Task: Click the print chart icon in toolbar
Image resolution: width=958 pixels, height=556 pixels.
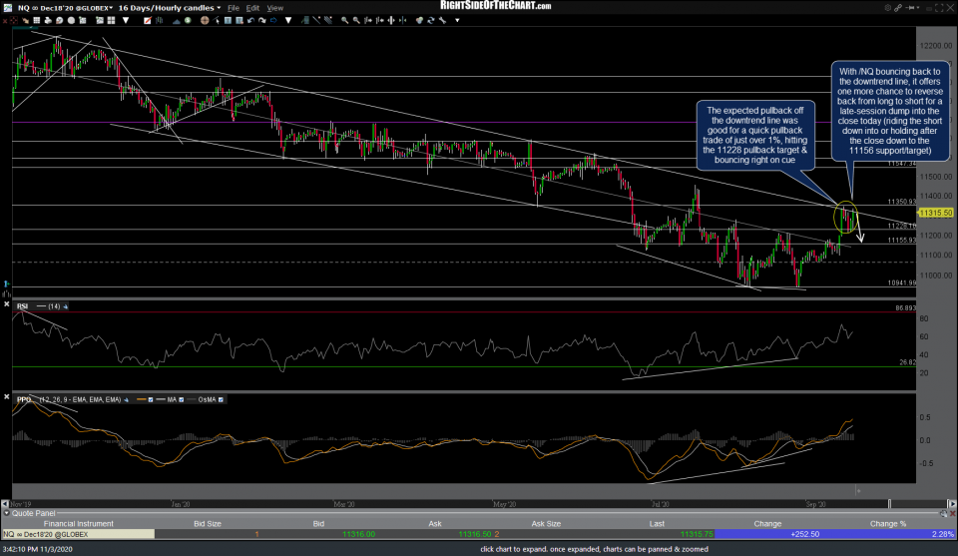Action: click(48, 20)
